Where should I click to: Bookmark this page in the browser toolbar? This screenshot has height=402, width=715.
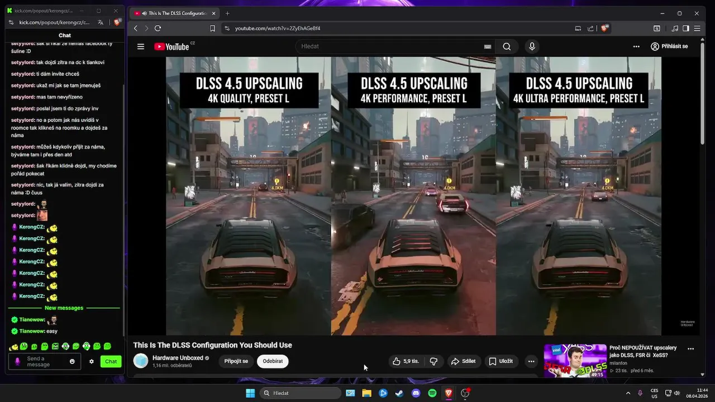212,28
